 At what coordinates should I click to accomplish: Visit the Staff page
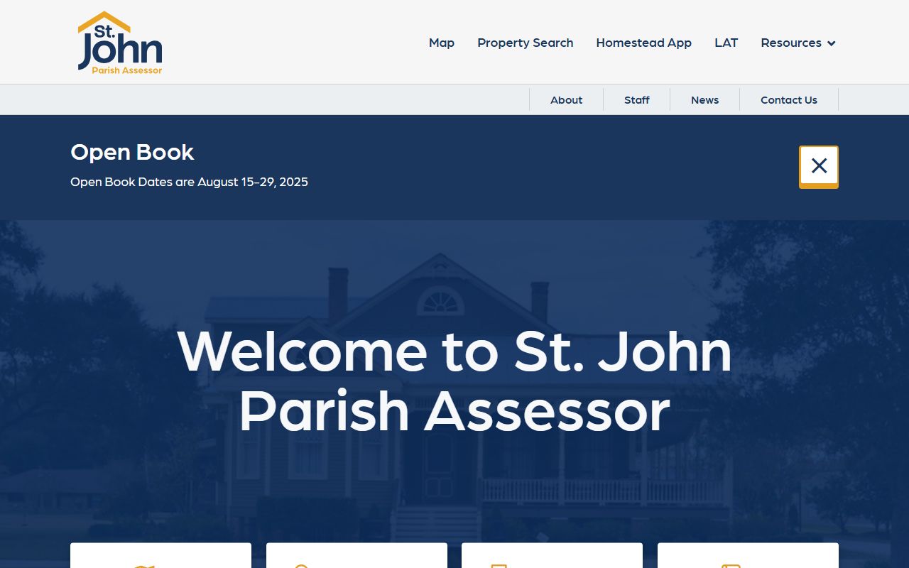[637, 100]
